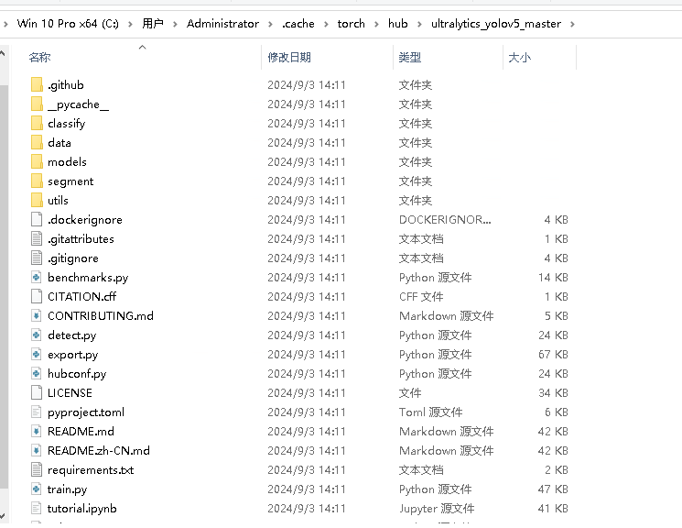This screenshot has width=682, height=528.
Task: Click CFF 文件 type of CITATION.cff
Action: pos(421,297)
